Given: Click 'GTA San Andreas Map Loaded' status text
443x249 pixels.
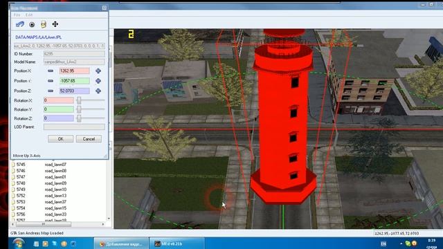Looking at the screenshot, I should (x=37, y=233).
